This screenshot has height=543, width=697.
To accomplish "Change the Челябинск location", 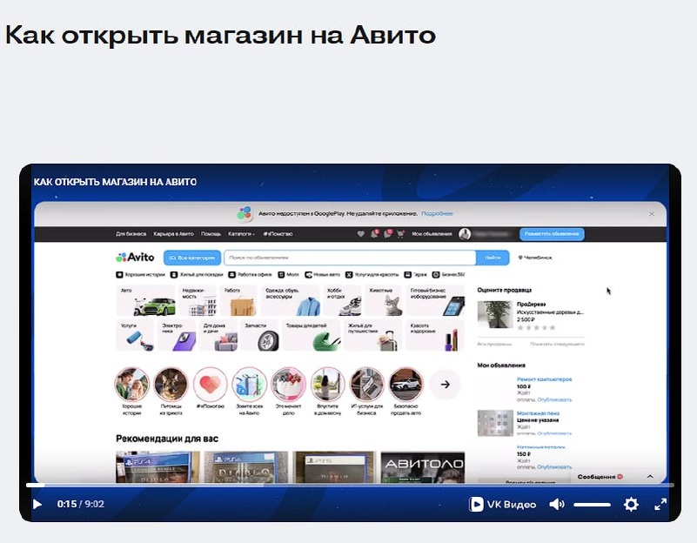I will tap(535, 258).
